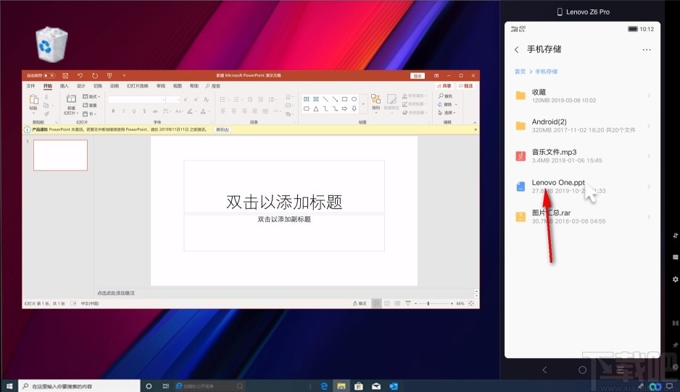
Task: Open the Select (选择) dropdown
Action: 447,113
